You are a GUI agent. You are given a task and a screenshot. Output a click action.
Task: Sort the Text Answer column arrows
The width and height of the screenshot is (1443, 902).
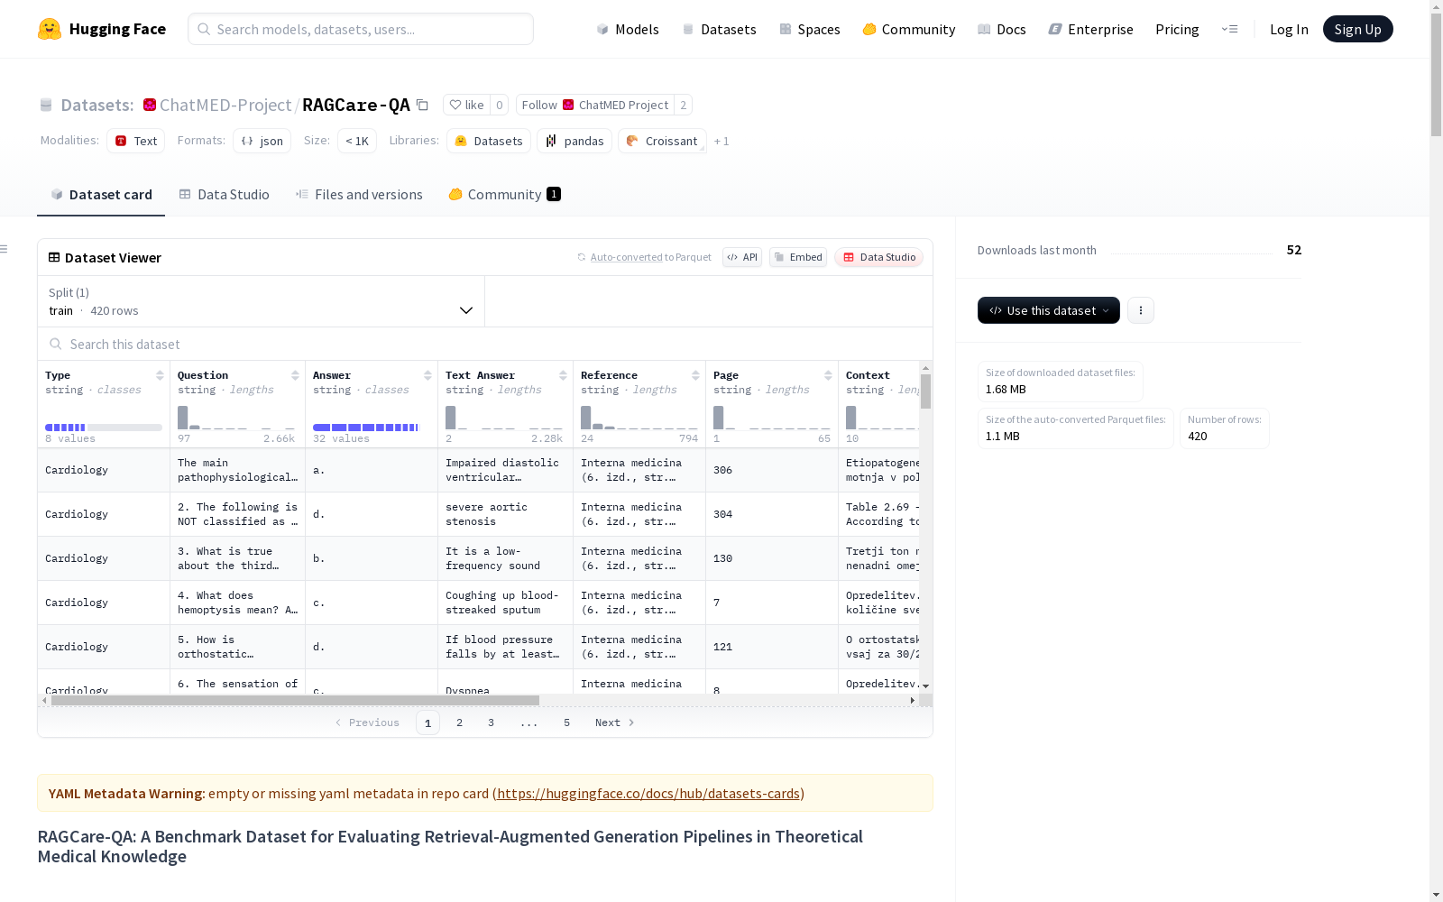563,375
